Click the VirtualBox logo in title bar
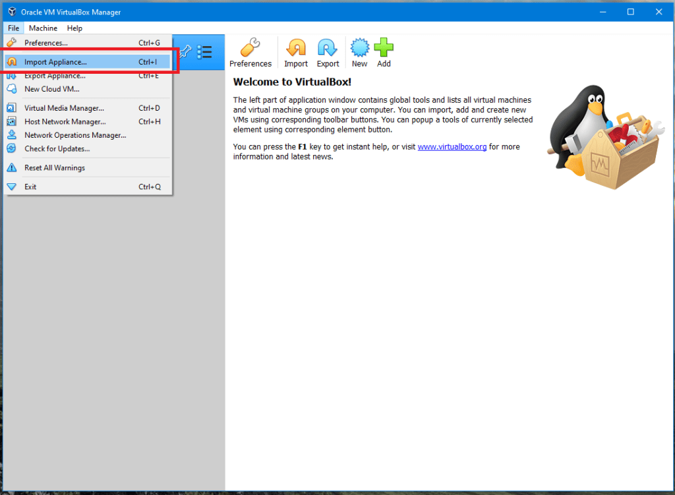 pos(12,12)
